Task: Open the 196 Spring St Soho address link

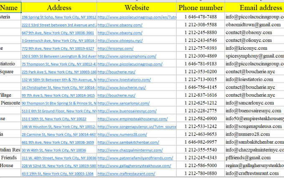Action: [x=59, y=17]
